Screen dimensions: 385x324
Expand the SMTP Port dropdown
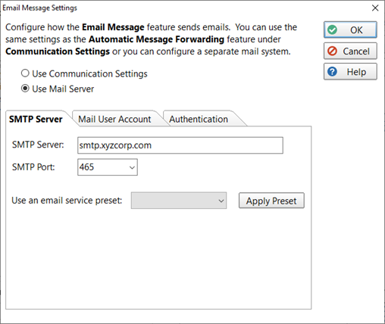click(x=132, y=167)
